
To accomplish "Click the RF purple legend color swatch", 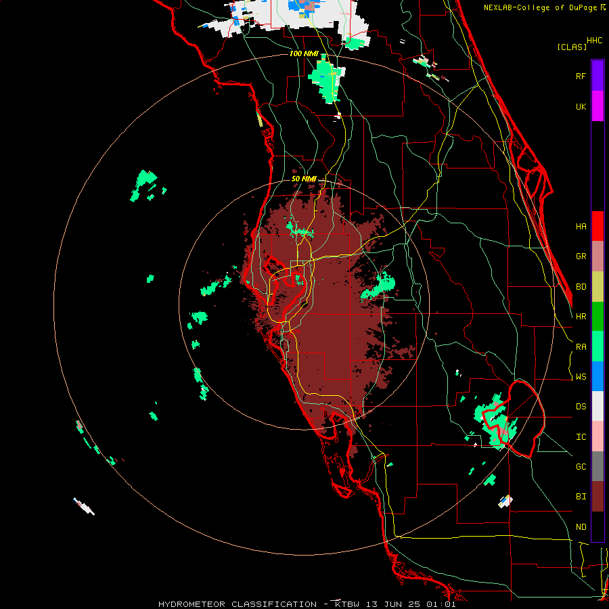I will pyautogui.click(x=597, y=76).
